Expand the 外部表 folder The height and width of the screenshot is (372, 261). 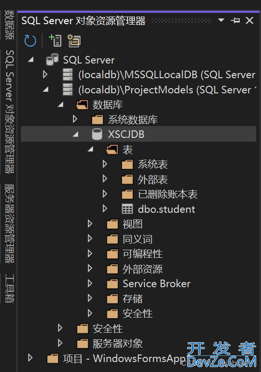(x=105, y=179)
